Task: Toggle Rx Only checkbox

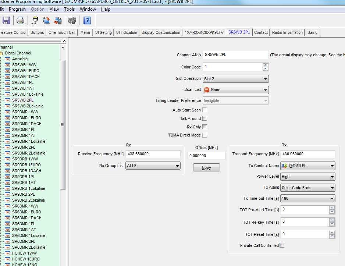Action: coord(204,127)
